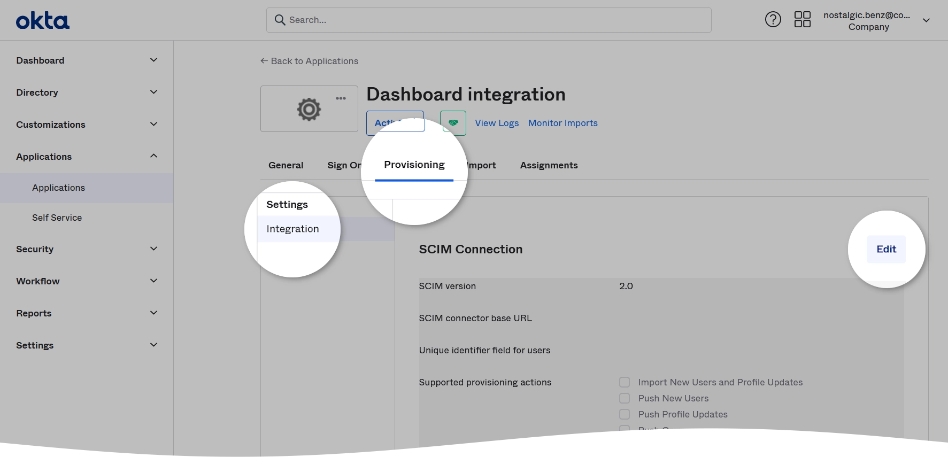
Task: Expand the Settings sidebar section
Action: (87, 345)
